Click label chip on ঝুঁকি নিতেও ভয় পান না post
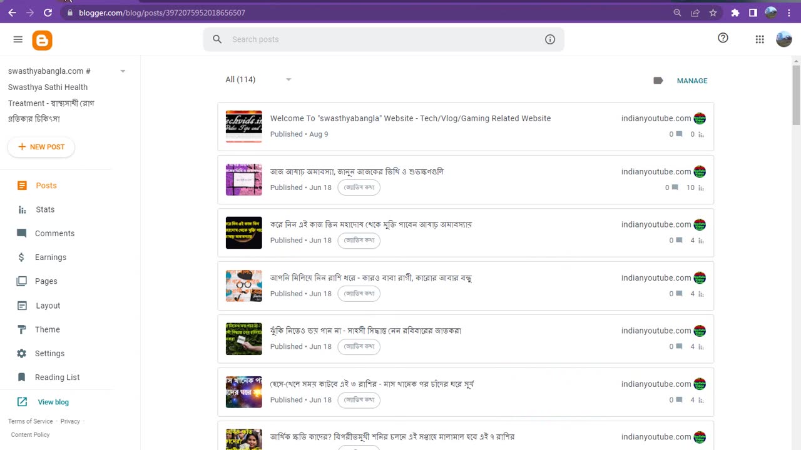 [x=359, y=347]
